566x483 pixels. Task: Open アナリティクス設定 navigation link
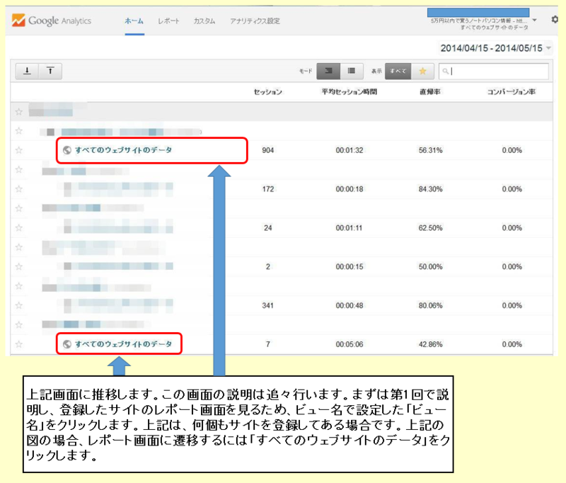[x=256, y=21]
